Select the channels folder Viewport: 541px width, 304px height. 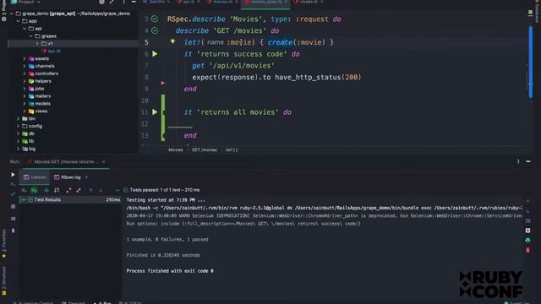click(x=41, y=66)
